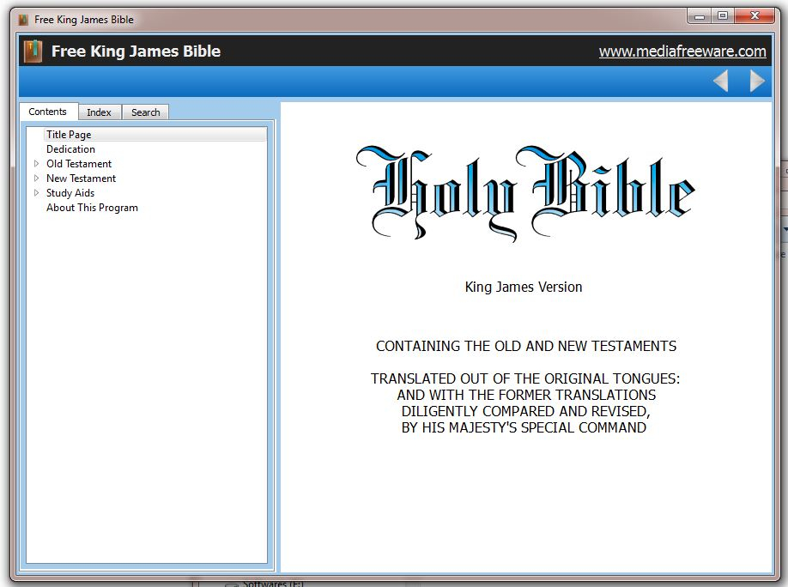Click the title bar application icon
The width and height of the screenshot is (788, 587).
23,19
